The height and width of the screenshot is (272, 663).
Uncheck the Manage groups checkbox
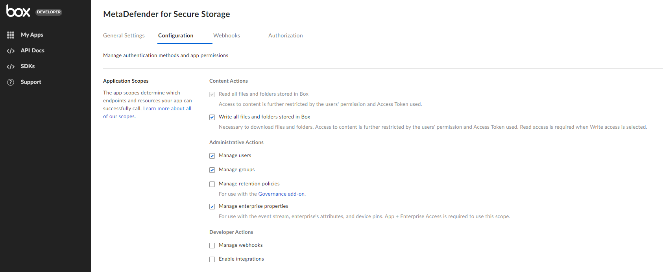(x=212, y=170)
